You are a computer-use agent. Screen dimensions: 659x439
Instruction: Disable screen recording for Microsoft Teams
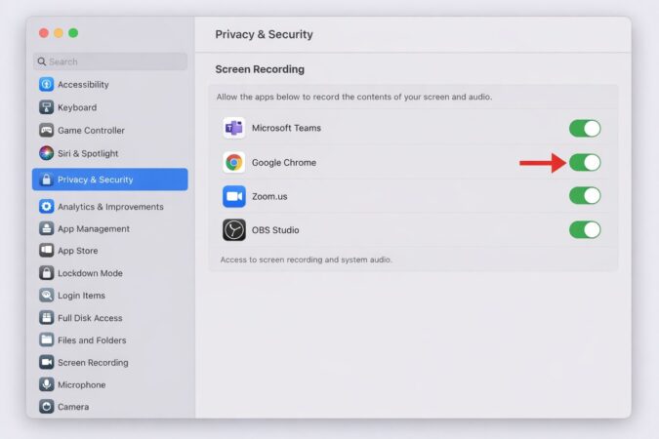click(x=585, y=128)
